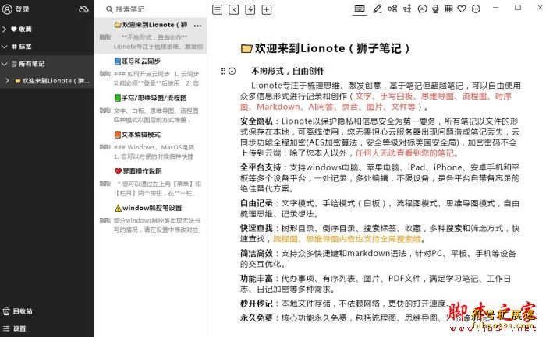Click the bold label 自由记录
Image resolution: width=546 pixels, height=337 pixels.
(257, 203)
